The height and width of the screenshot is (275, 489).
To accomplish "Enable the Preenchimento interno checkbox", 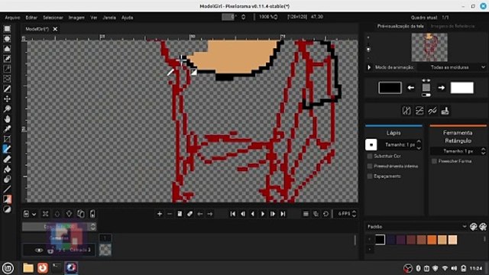I will (370, 167).
